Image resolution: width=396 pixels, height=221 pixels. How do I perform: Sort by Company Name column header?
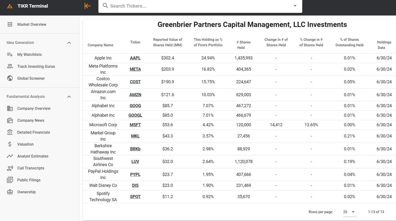100,45
